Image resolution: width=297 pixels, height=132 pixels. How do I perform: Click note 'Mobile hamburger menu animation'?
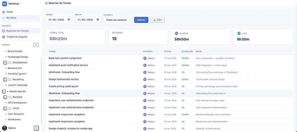tap(213, 114)
